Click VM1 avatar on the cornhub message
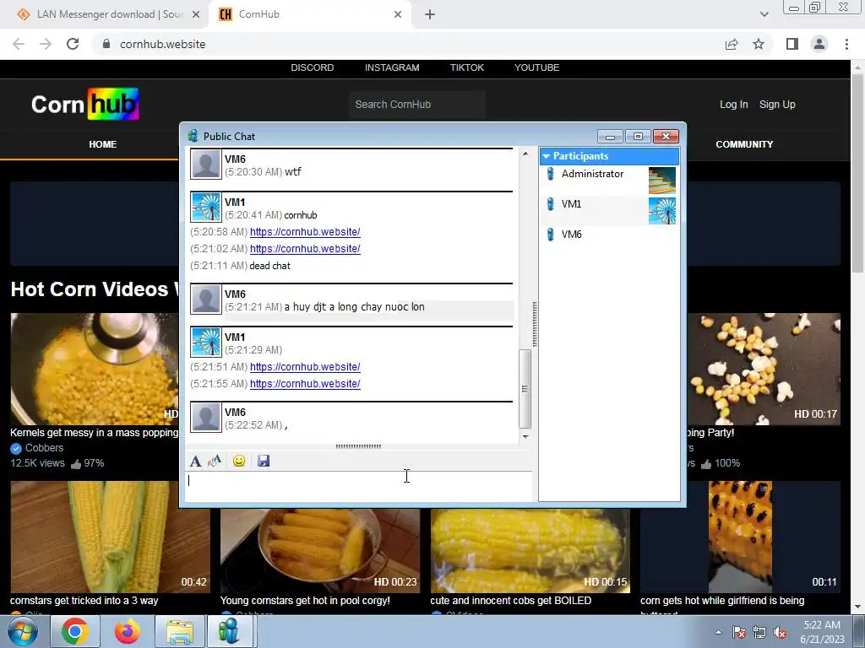The width and height of the screenshot is (865, 648). point(206,208)
